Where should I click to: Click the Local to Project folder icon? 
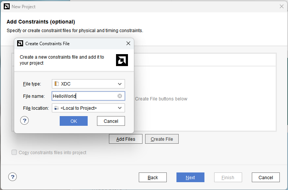57,108
